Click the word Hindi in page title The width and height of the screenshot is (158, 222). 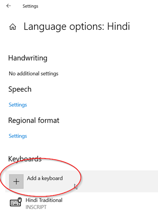tap(118, 27)
